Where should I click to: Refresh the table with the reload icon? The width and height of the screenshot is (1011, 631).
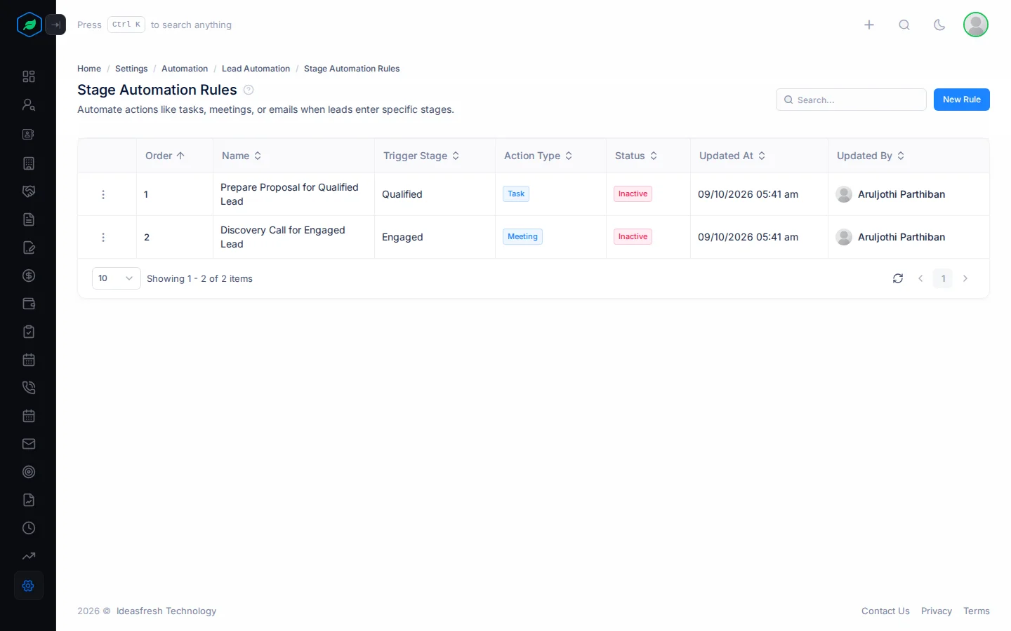coord(898,278)
